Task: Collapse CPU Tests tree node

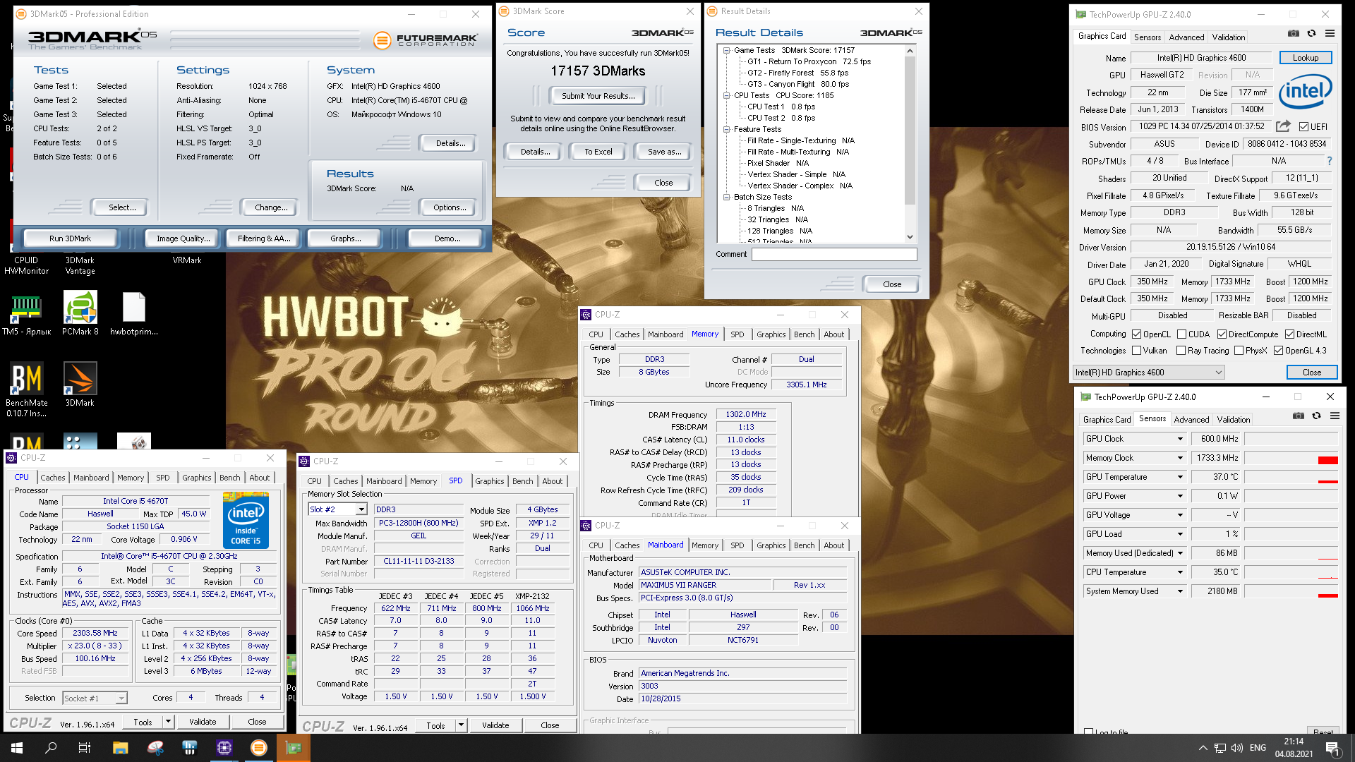Action: (726, 95)
